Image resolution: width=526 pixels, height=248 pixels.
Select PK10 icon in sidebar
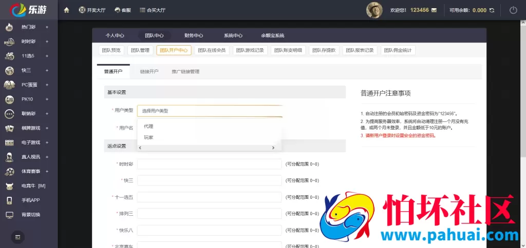pyautogui.click(x=9, y=99)
